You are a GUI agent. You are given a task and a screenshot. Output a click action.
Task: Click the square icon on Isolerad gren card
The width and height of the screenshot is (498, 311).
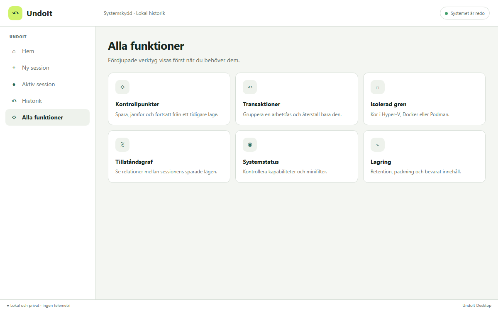click(x=378, y=87)
